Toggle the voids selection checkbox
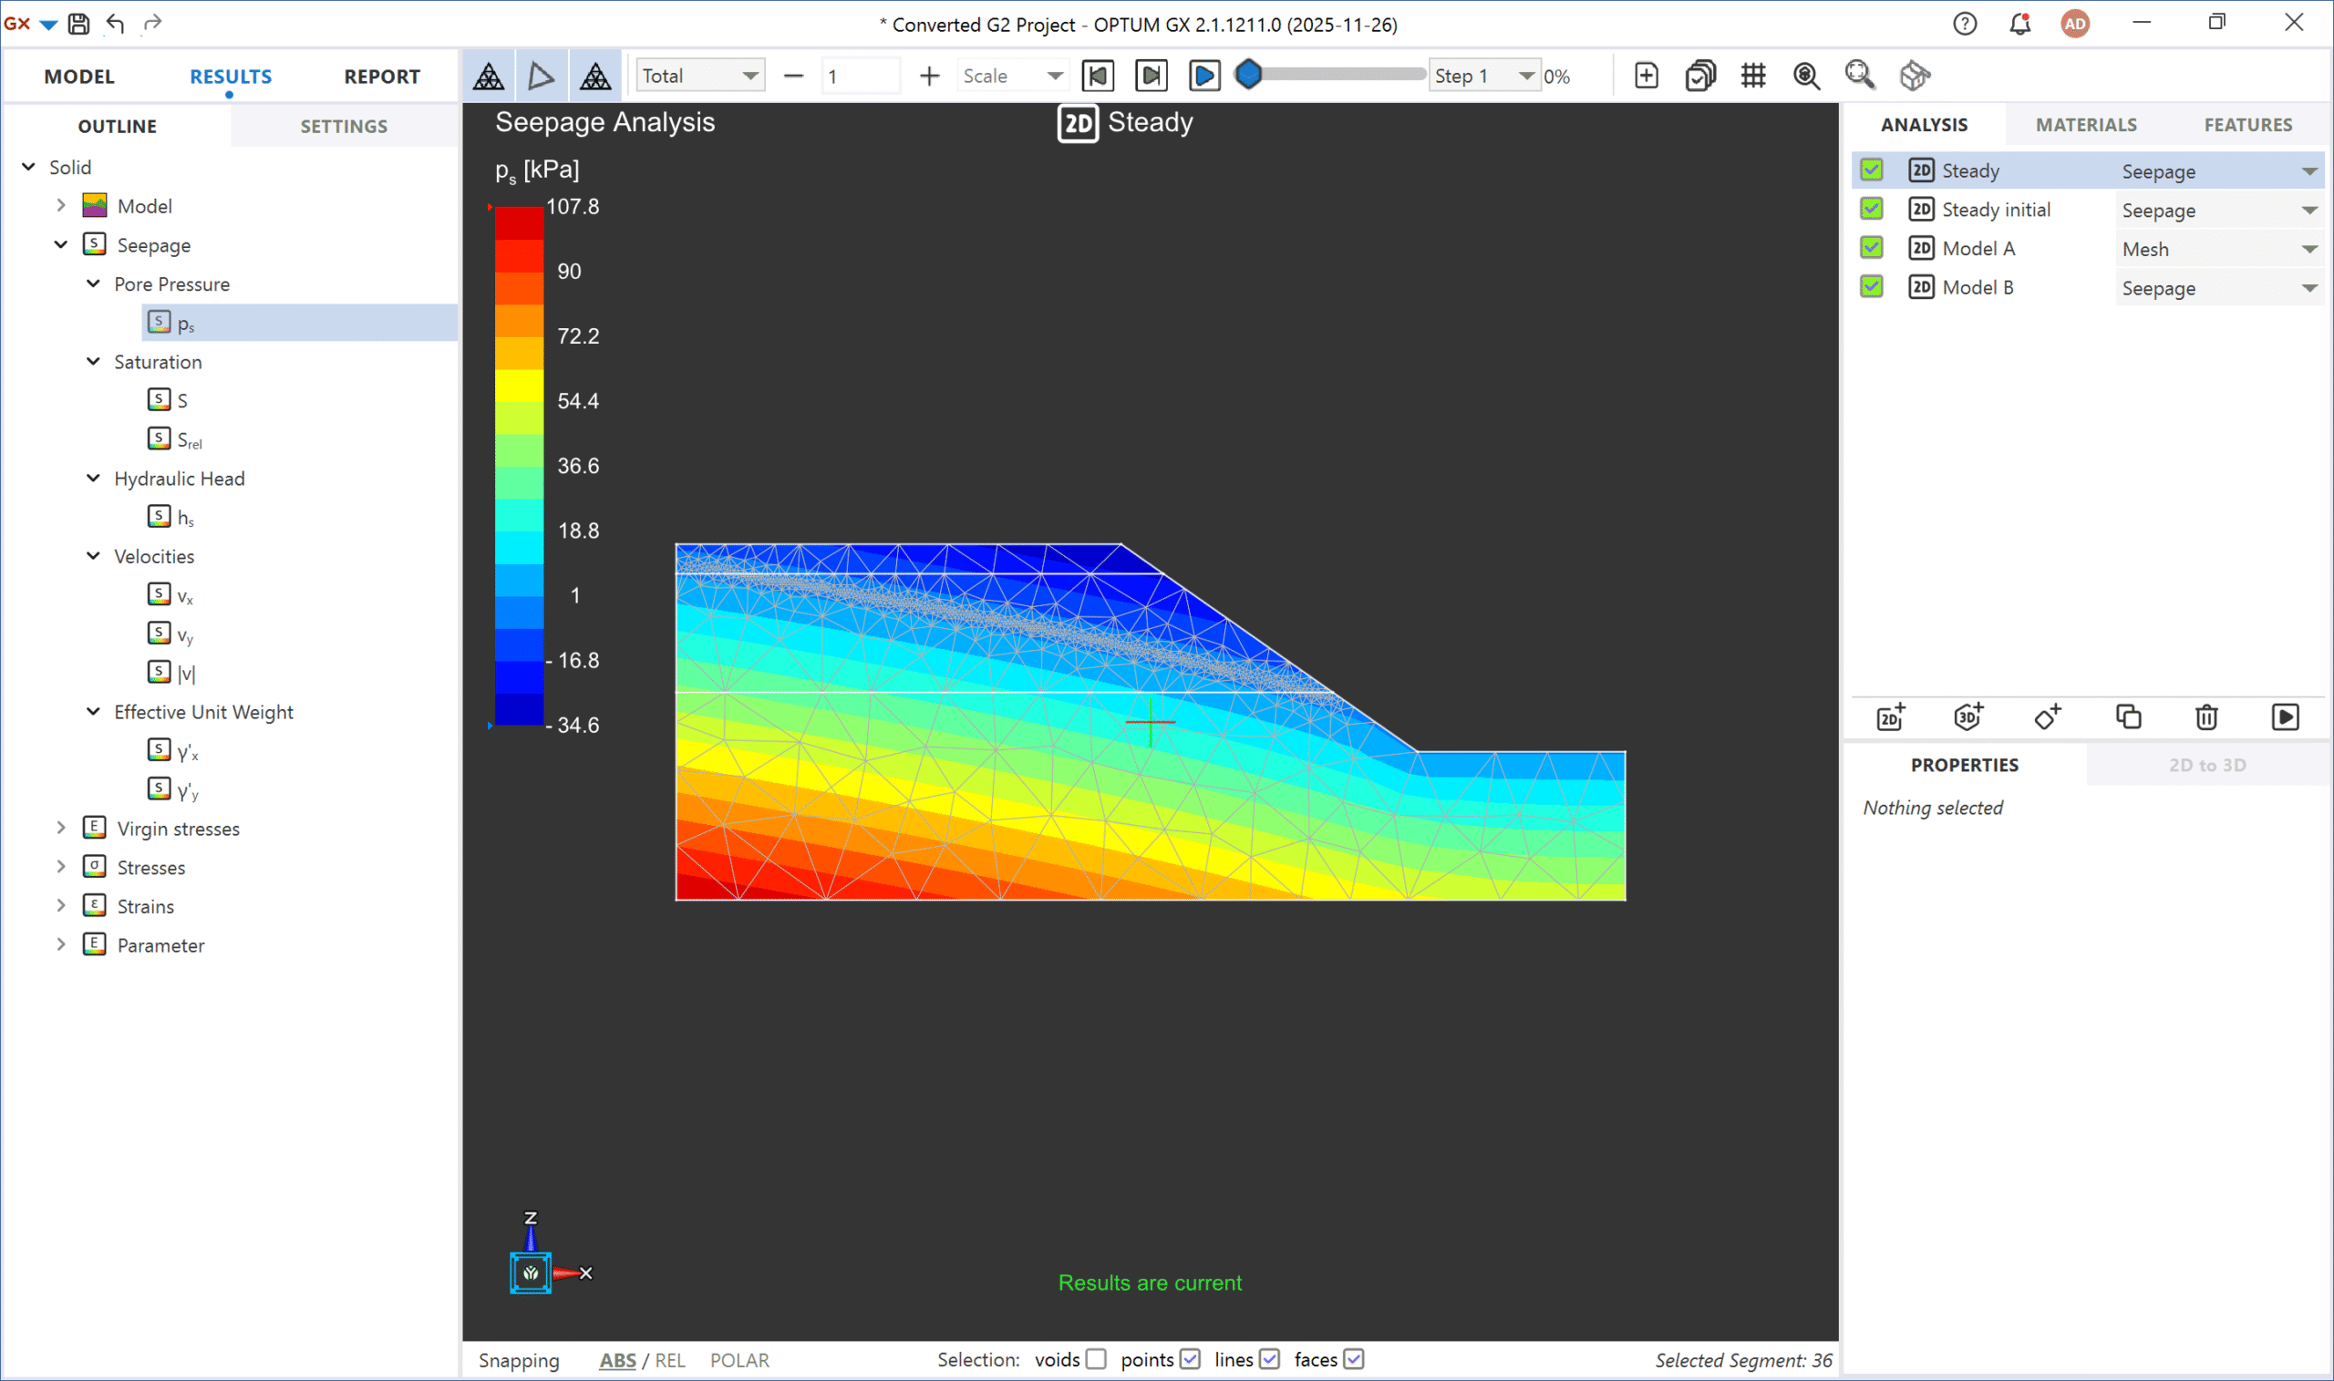The width and height of the screenshot is (2334, 1381). tap(1098, 1360)
